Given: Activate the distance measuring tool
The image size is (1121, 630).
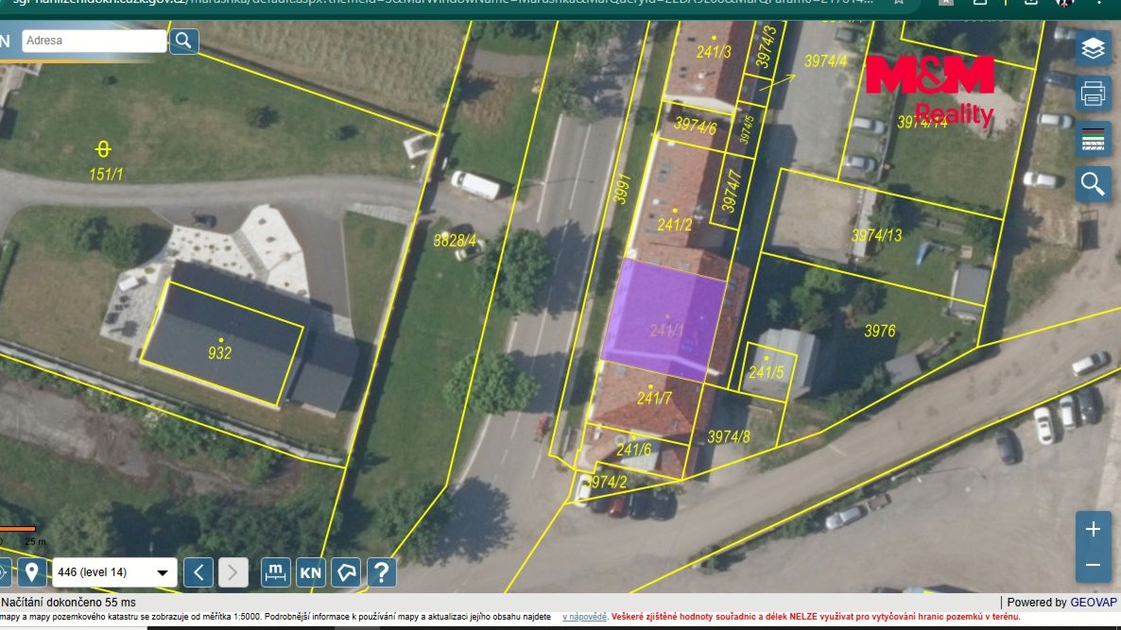Looking at the screenshot, I should pos(275,572).
